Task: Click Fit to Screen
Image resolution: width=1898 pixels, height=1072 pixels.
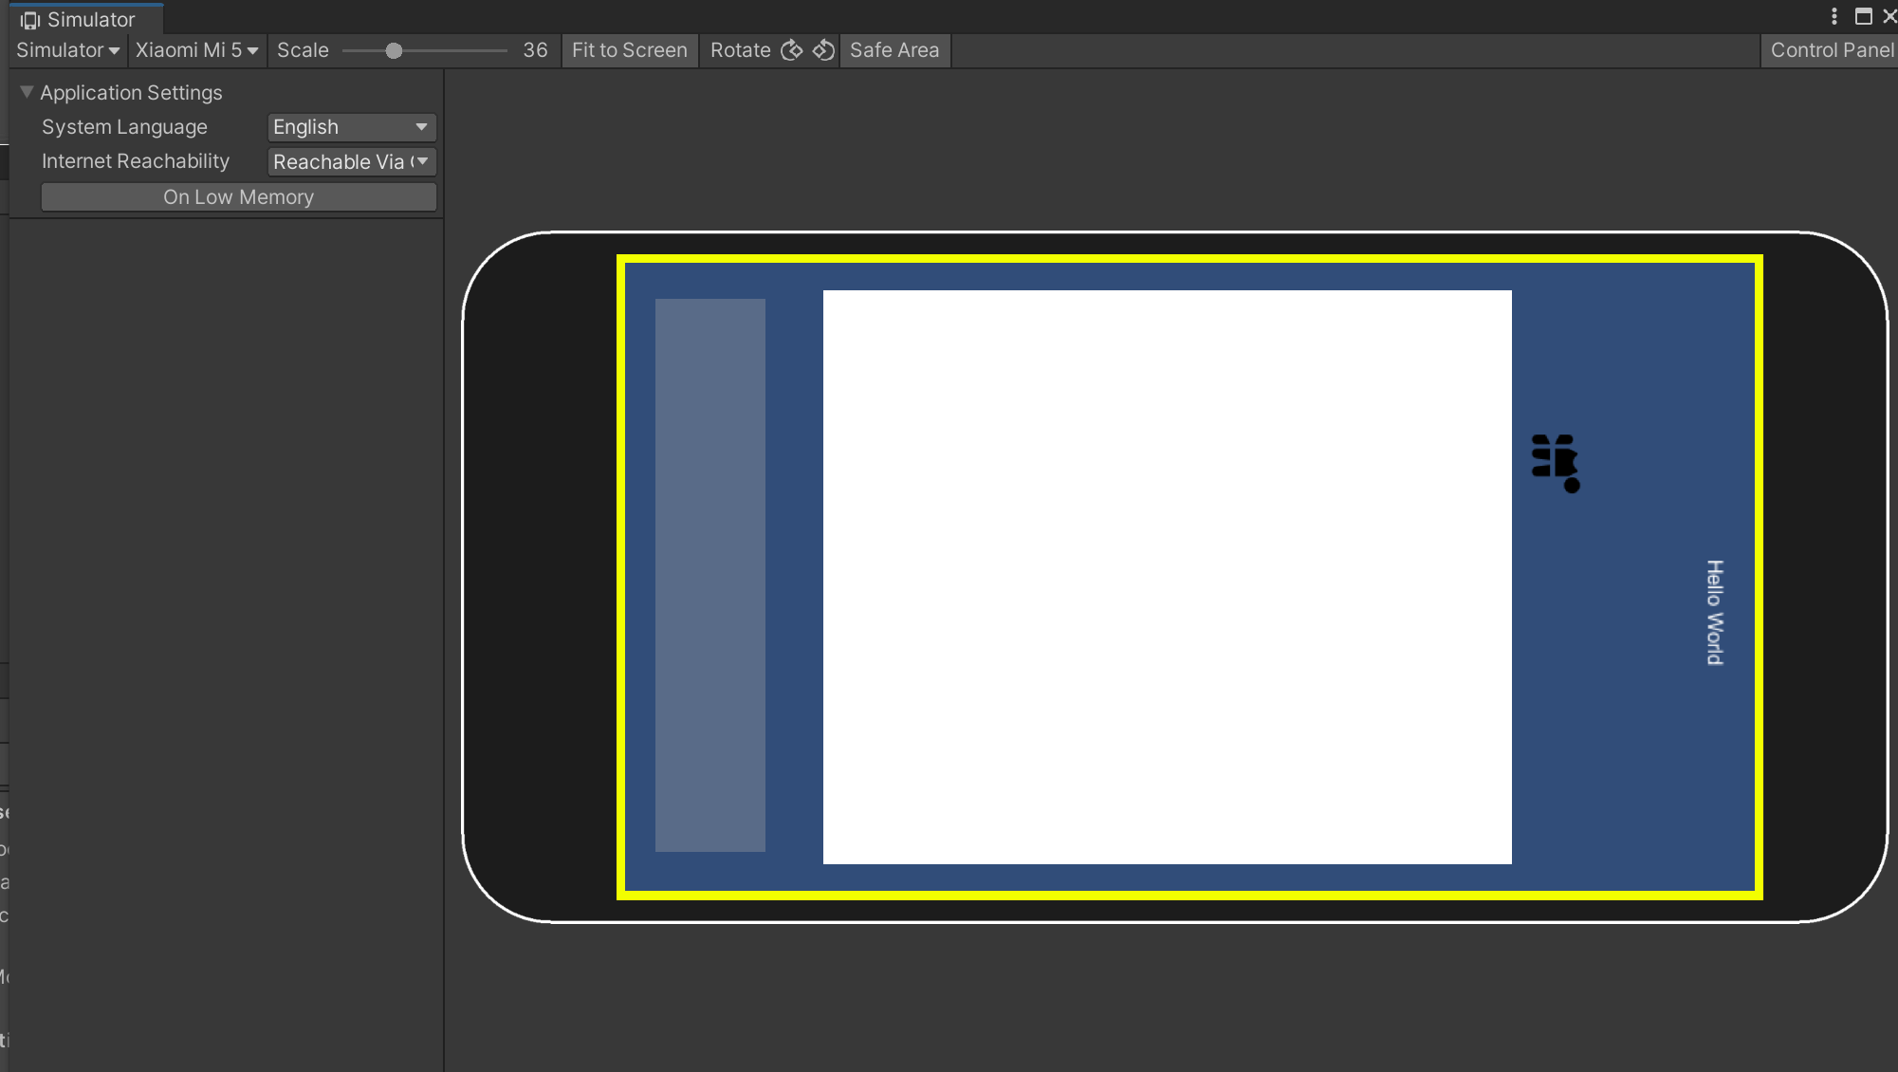Action: click(629, 50)
